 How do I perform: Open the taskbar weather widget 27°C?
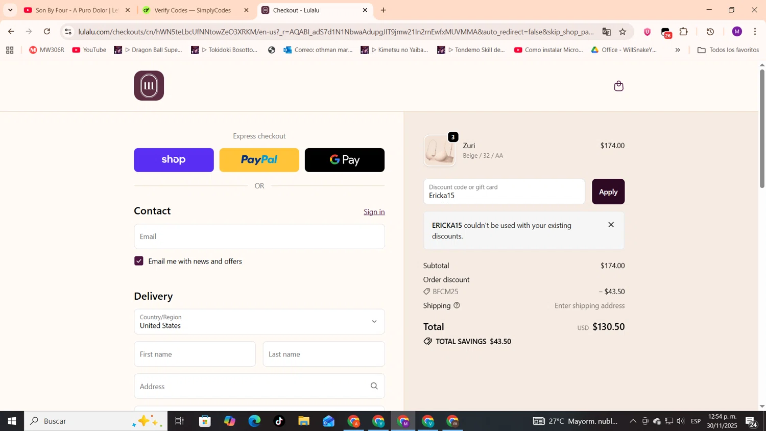[575, 421]
